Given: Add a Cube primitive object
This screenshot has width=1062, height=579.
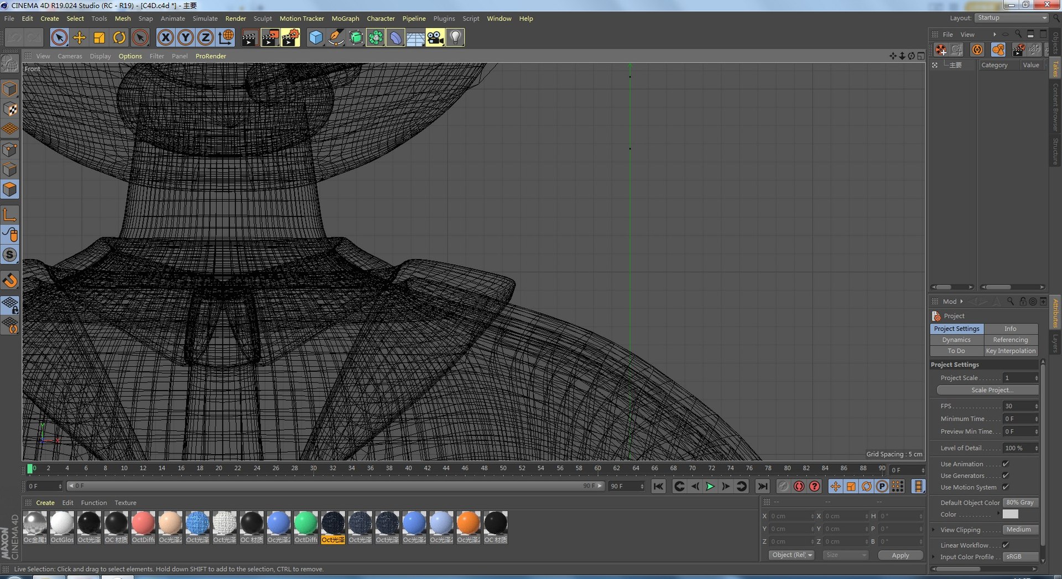Looking at the screenshot, I should [x=315, y=38].
